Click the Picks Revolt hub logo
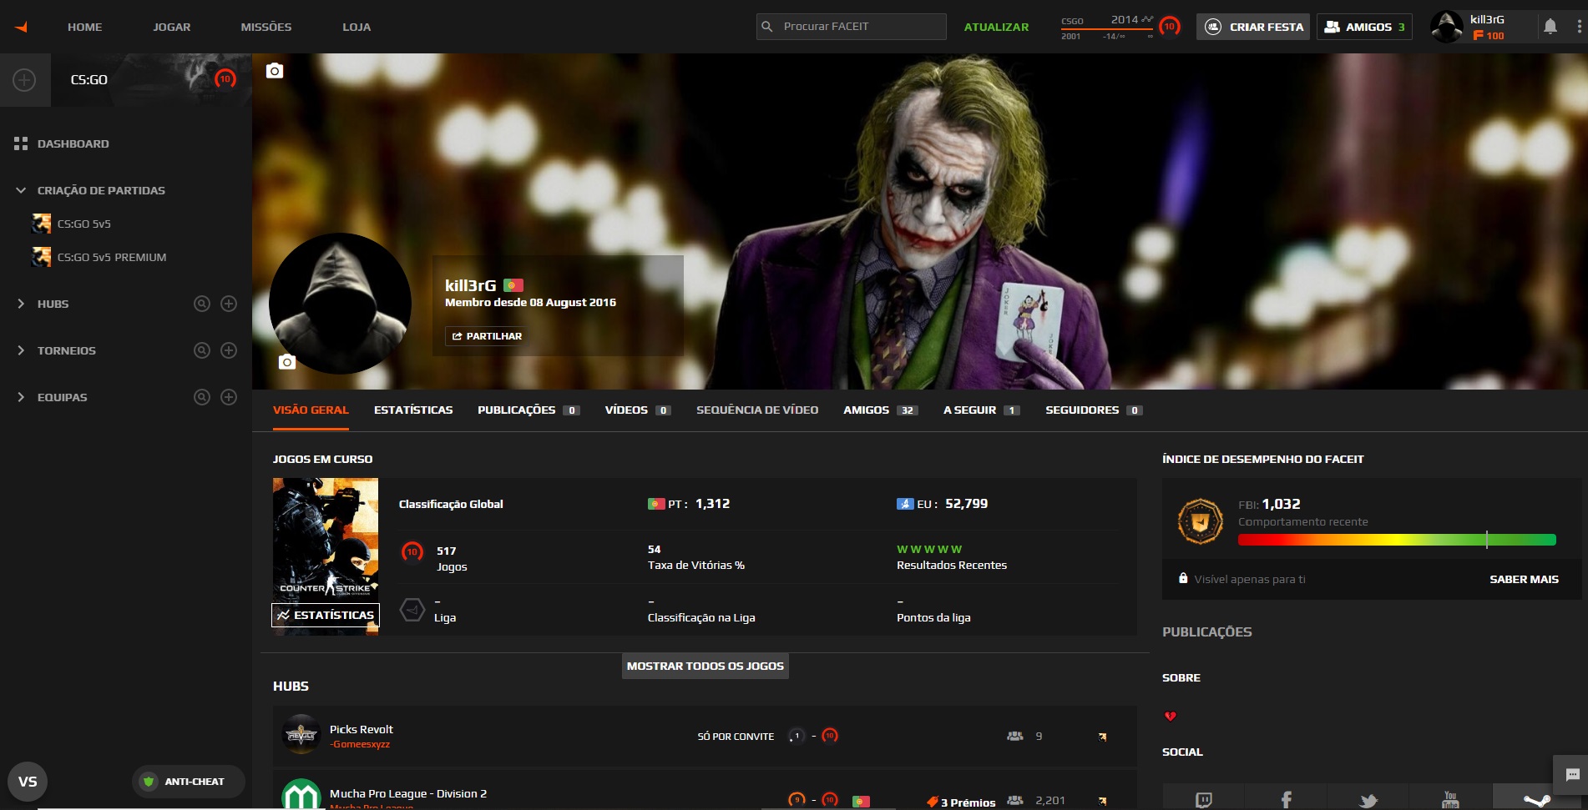 coord(301,735)
